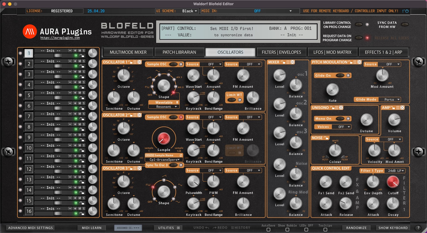
Task: Open the Pitch Modulation section menu icon
Action: coord(355,62)
